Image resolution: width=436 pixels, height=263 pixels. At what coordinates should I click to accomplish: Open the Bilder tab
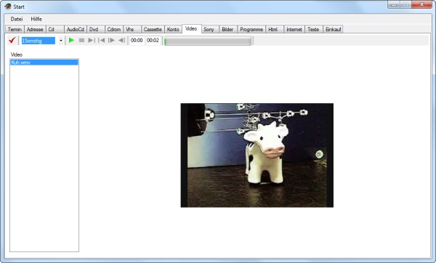pos(228,29)
